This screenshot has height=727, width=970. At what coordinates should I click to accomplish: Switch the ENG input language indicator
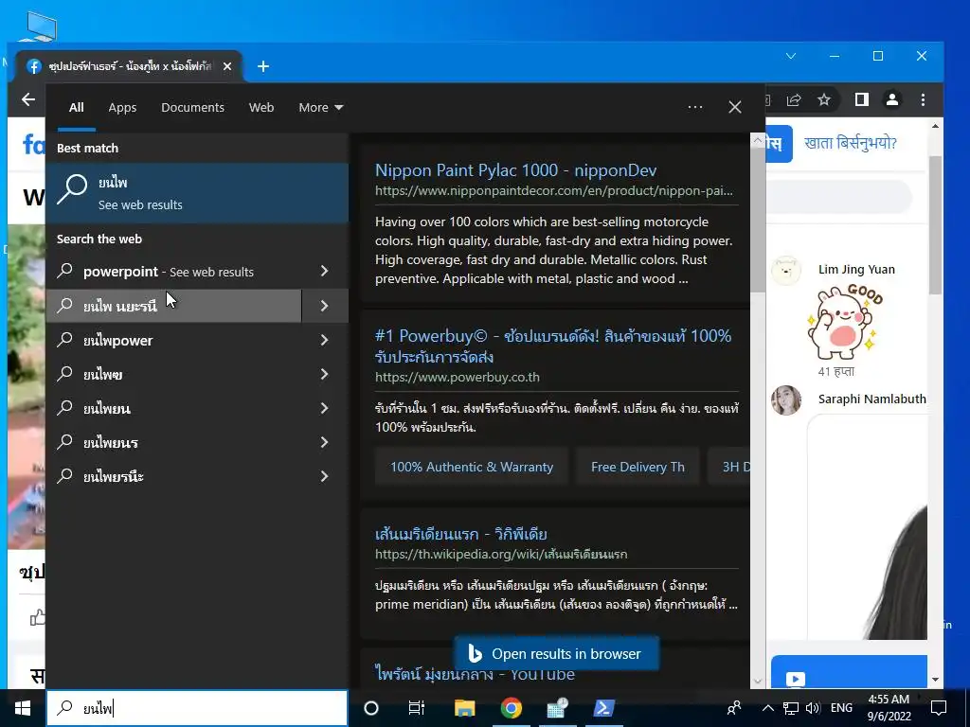[841, 708]
